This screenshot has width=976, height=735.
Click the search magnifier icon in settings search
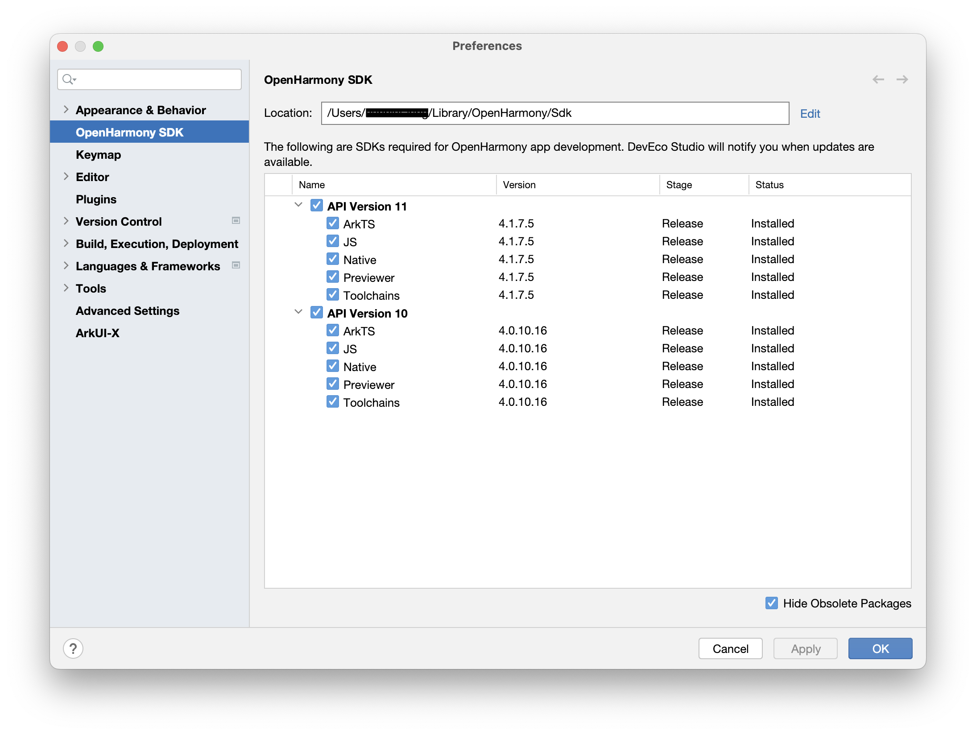[x=69, y=79]
